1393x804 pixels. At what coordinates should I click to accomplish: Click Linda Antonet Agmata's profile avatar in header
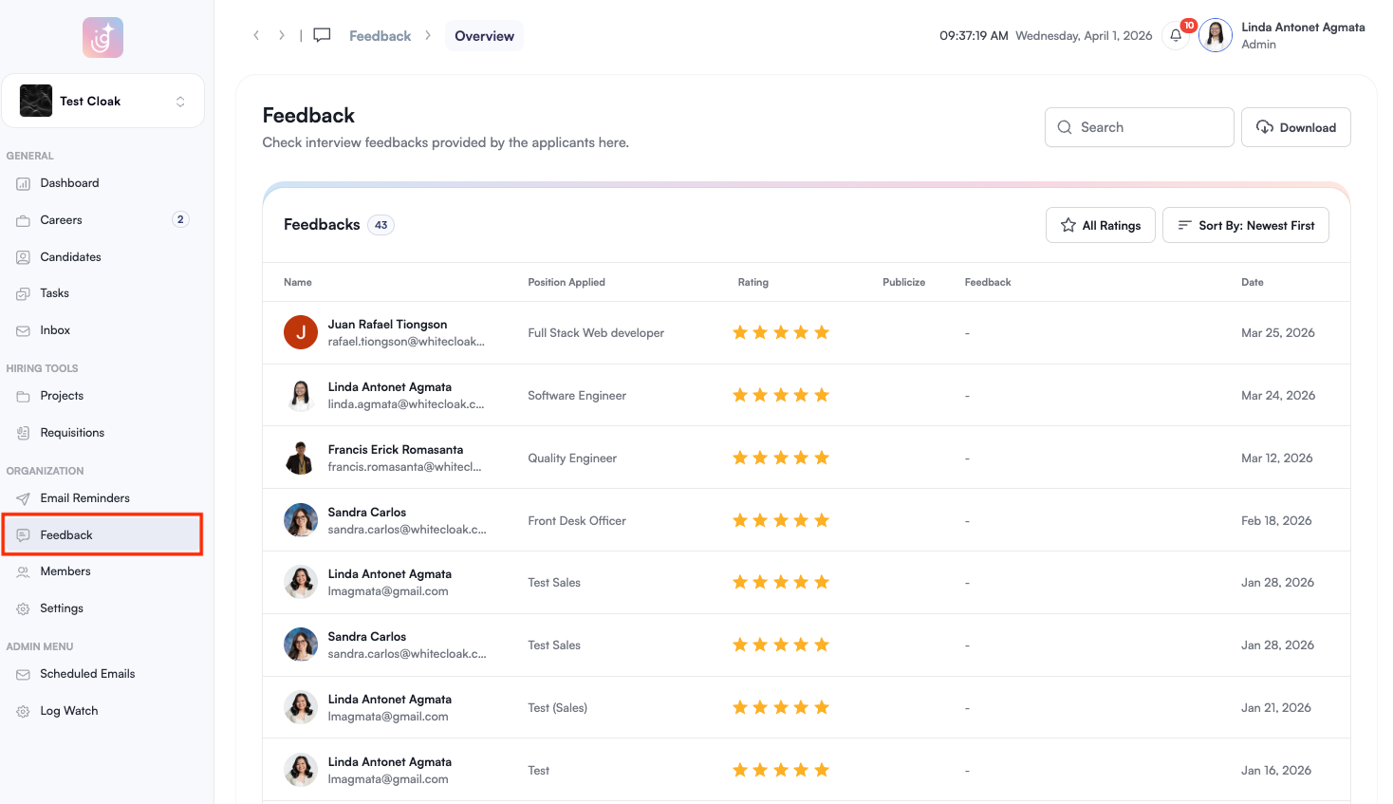1215,36
